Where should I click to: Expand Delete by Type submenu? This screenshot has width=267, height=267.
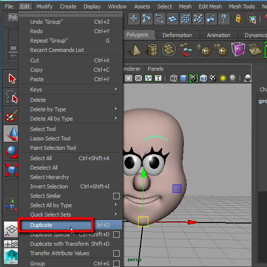(116, 109)
